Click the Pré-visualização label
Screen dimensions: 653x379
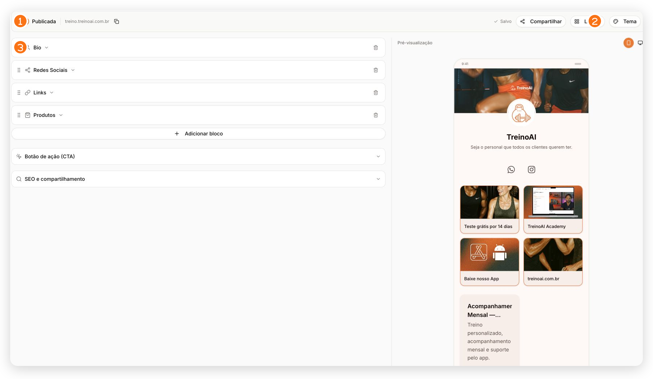click(415, 43)
